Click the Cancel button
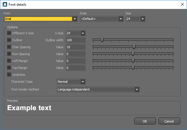The image size is (187, 130). [x=169, y=121]
